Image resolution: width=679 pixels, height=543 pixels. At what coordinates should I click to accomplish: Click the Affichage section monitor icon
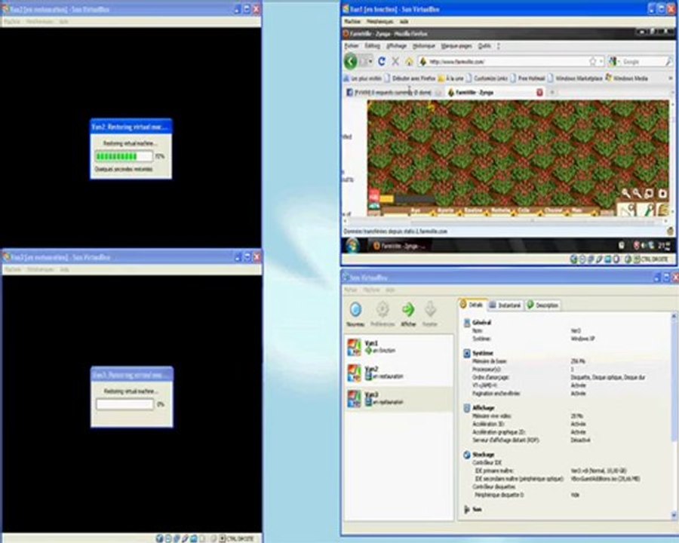467,408
